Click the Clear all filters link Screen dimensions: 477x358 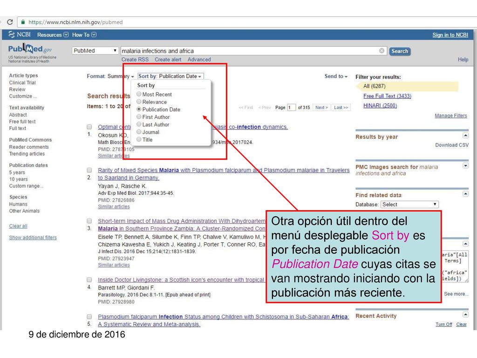tap(18, 226)
